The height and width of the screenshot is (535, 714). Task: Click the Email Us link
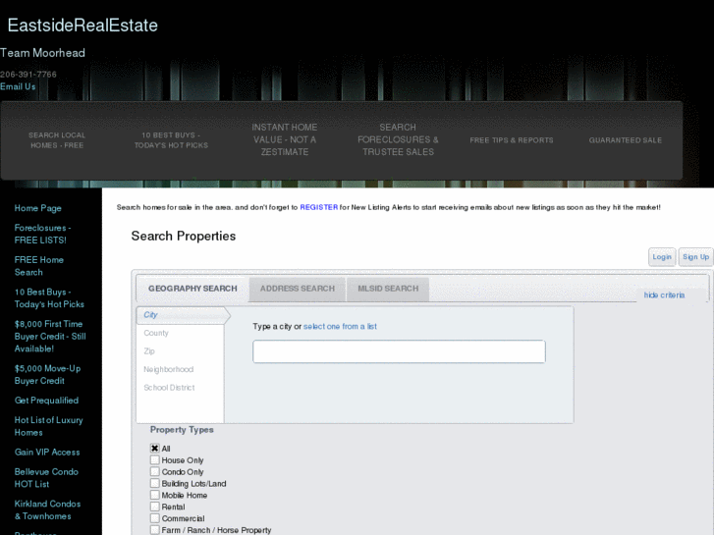(18, 86)
